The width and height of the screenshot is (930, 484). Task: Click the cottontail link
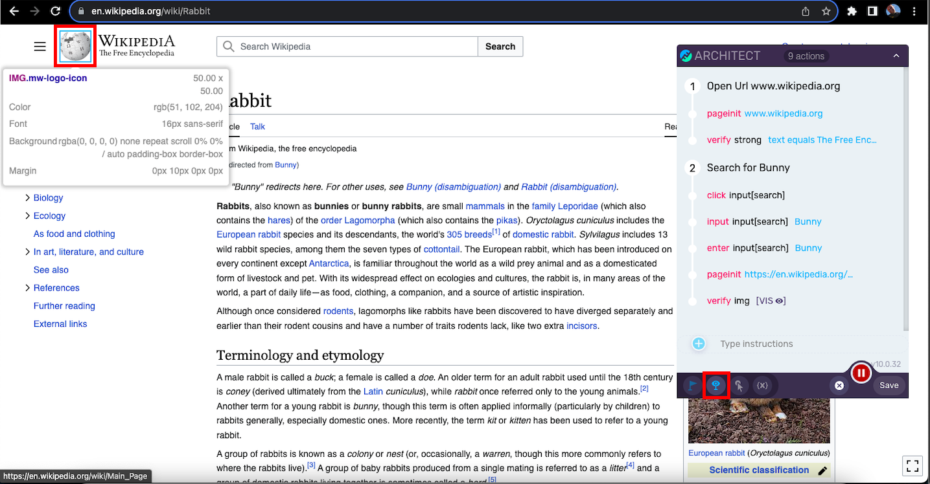point(442,249)
